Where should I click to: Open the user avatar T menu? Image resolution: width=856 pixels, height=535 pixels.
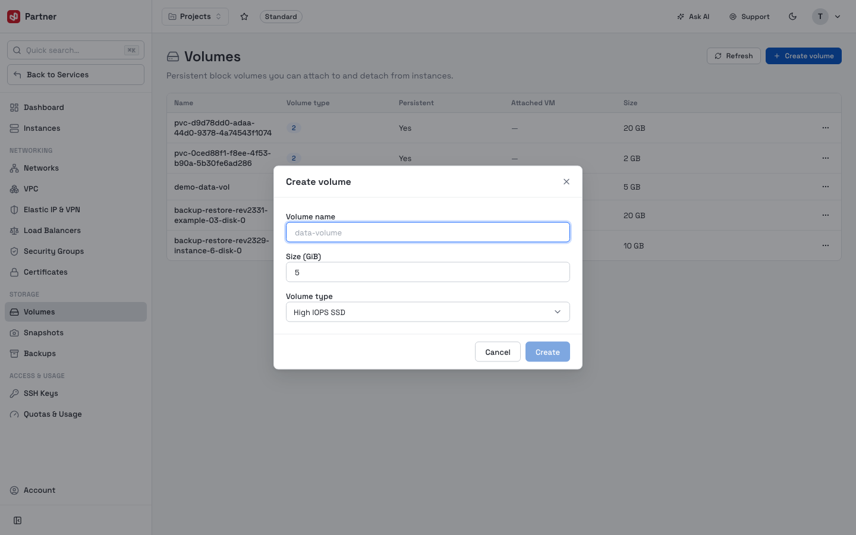pos(826,17)
